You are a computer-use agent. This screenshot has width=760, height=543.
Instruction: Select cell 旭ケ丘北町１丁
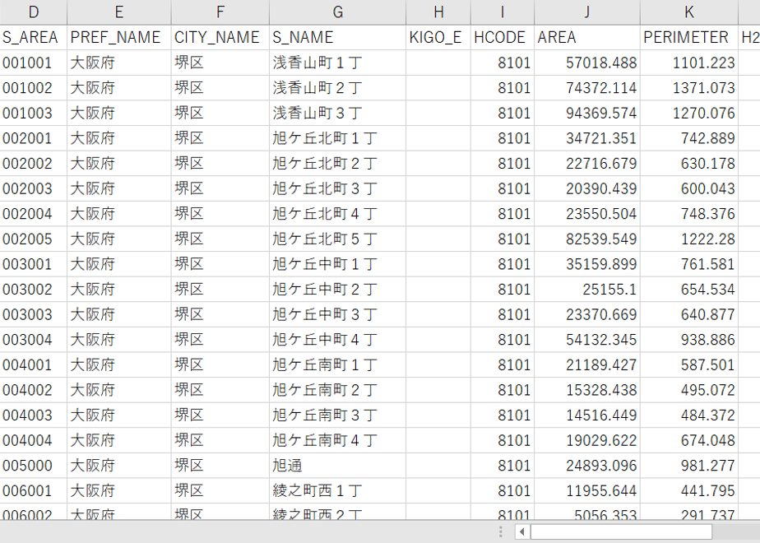click(338, 138)
